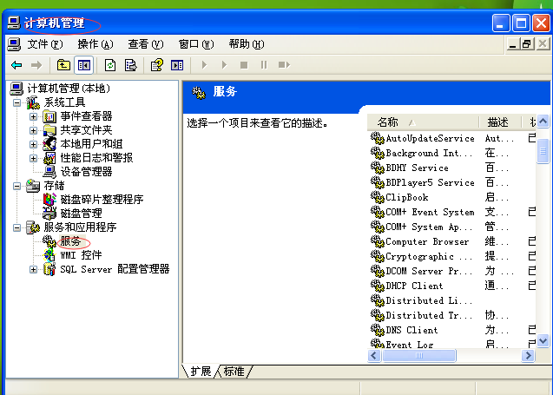Image resolution: width=553 pixels, height=395 pixels.
Task: Click the Refresh toolbar icon
Action: pyautogui.click(x=110, y=65)
